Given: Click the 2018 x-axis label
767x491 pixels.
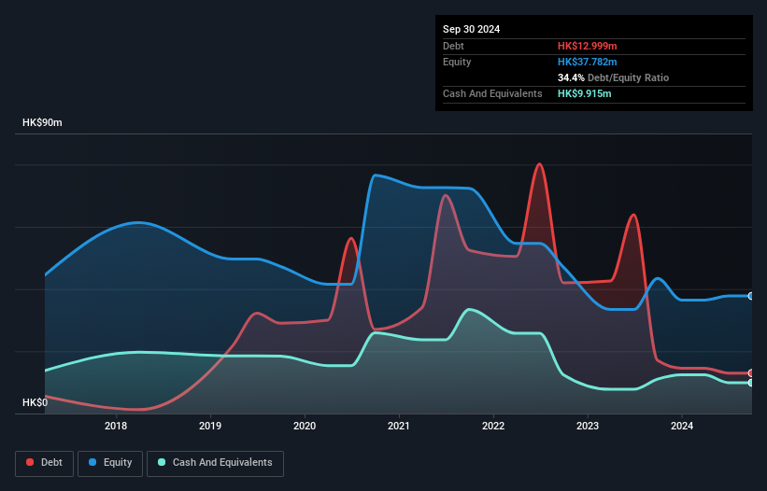Looking at the screenshot, I should click(x=116, y=426).
